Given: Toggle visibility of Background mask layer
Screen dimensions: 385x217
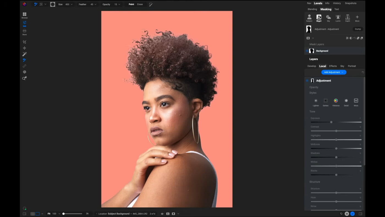Looking at the screenshot, I should pos(307,51).
